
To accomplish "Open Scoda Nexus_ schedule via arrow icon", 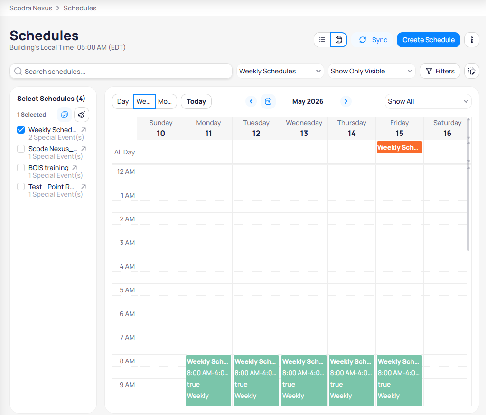I will [84, 149].
